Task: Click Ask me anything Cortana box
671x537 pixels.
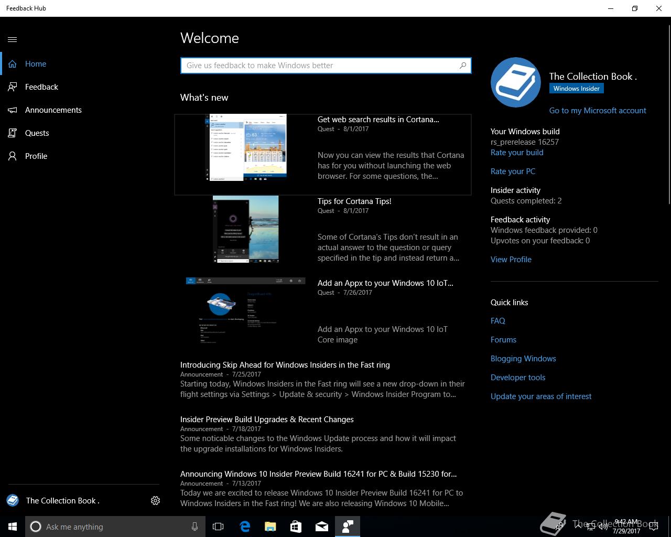Action: tap(115, 527)
